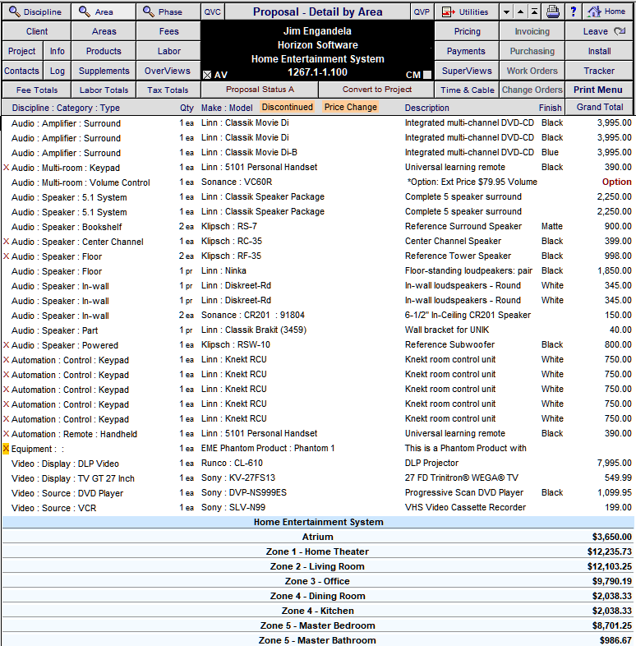Open Supplements
The image size is (636, 646).
(104, 71)
